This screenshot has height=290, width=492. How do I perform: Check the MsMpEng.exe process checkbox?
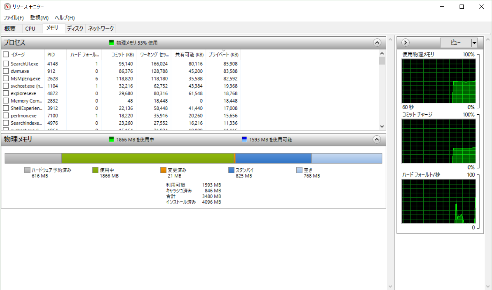6,78
